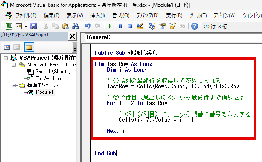Viewport: 262px width, 162px height.
Task: Click the Cells(i, 7).Value line
Action: (x=156, y=120)
